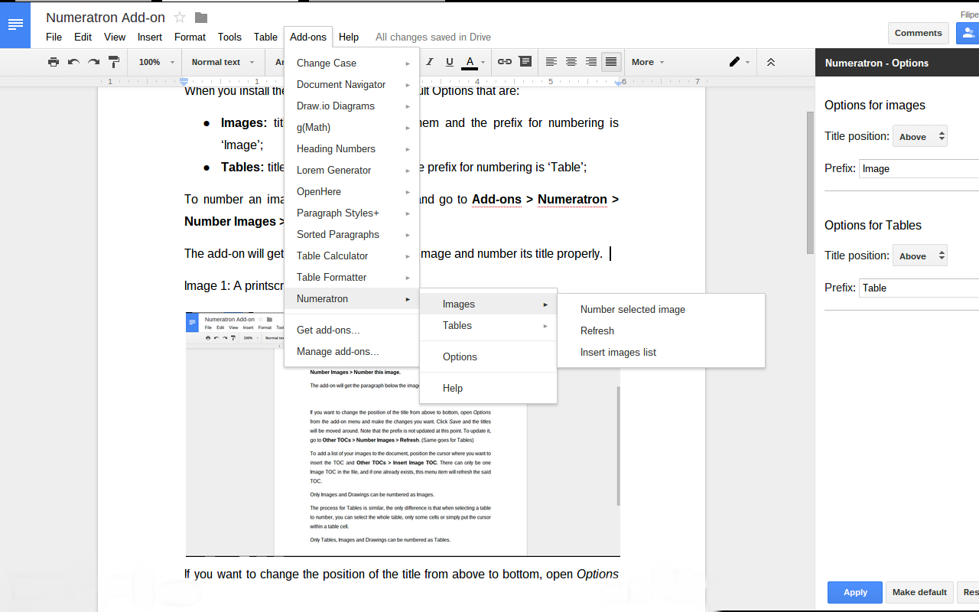The image size is (979, 612).
Task: Expand the OpenHere submenu
Action: [x=352, y=191]
